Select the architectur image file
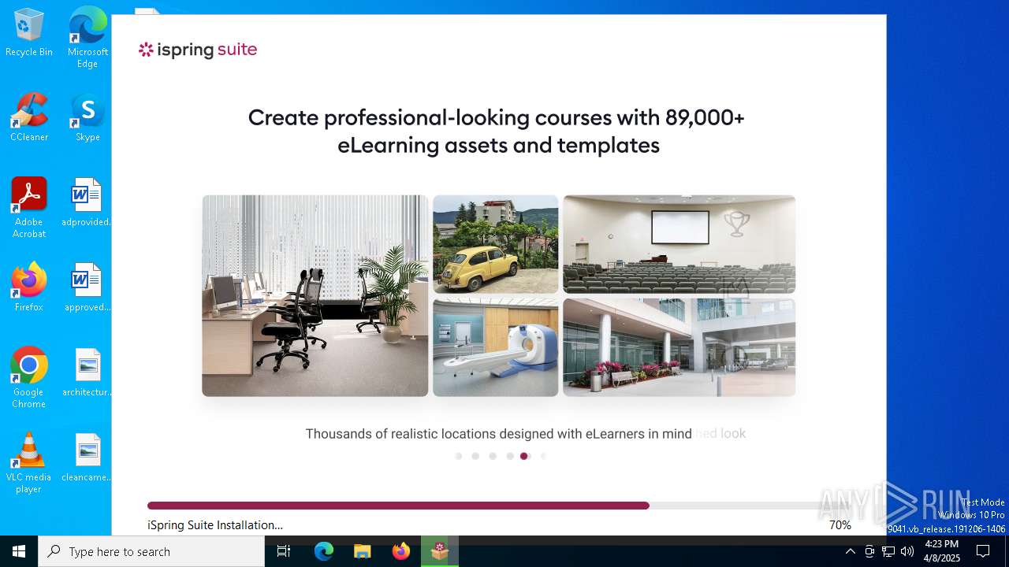This screenshot has width=1009, height=567. click(x=87, y=373)
